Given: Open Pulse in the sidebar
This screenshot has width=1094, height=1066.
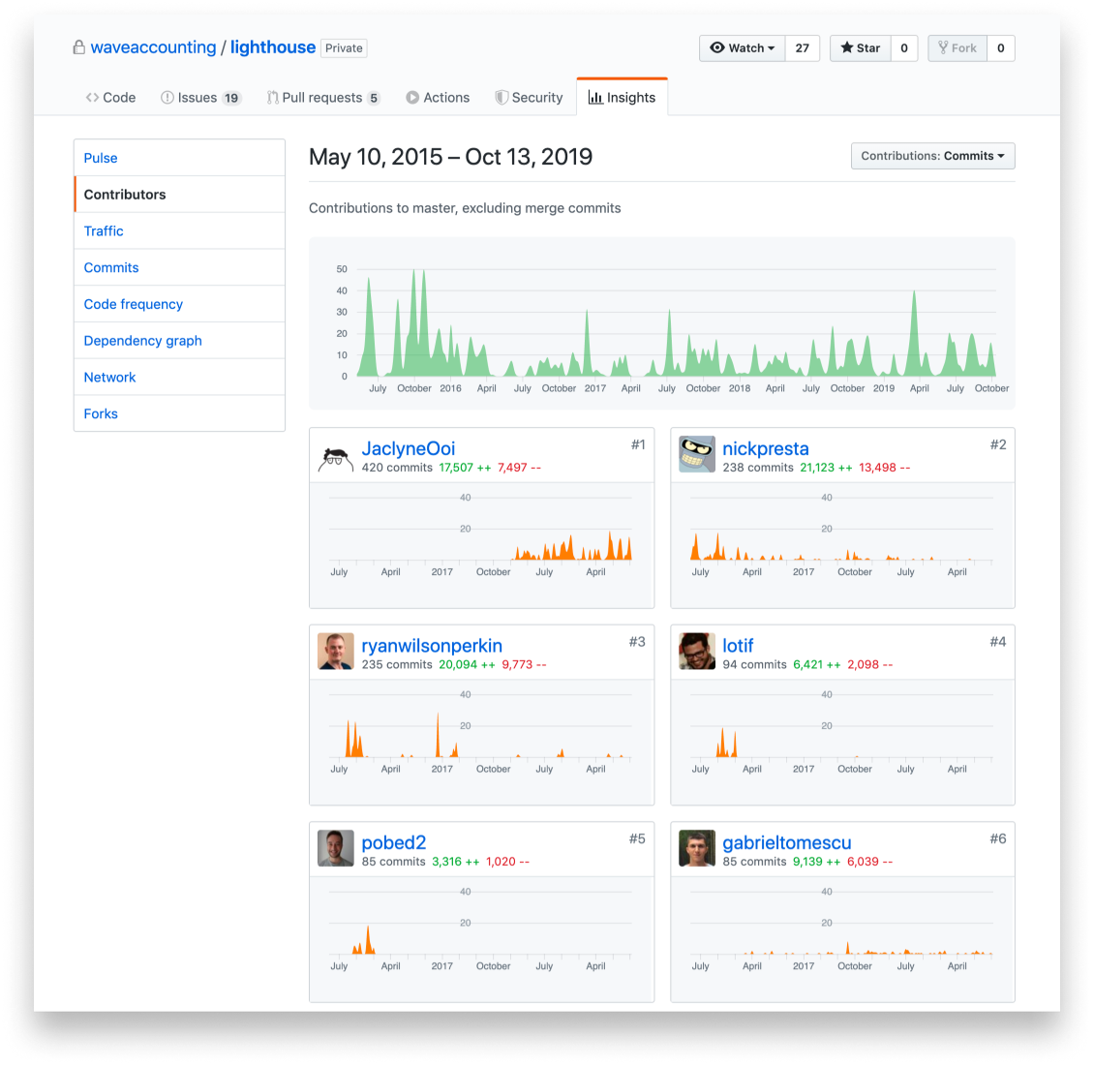Looking at the screenshot, I should (x=179, y=158).
